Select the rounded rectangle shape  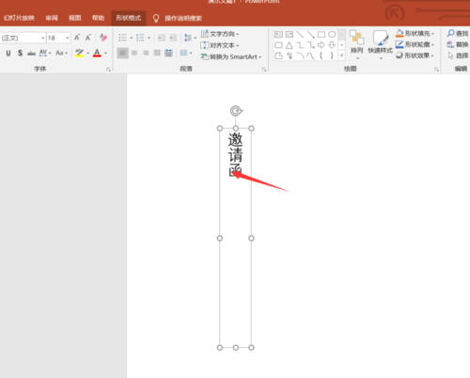pos(278,45)
